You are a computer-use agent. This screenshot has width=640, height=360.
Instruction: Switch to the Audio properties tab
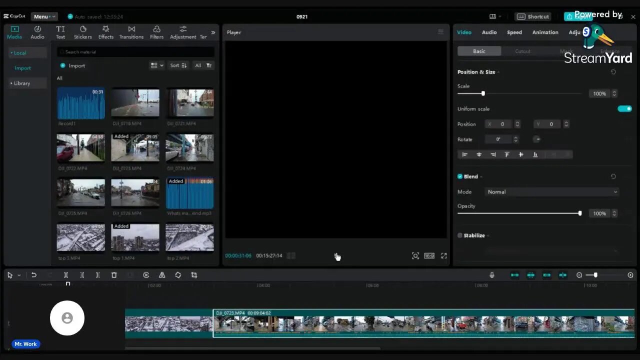point(489,32)
